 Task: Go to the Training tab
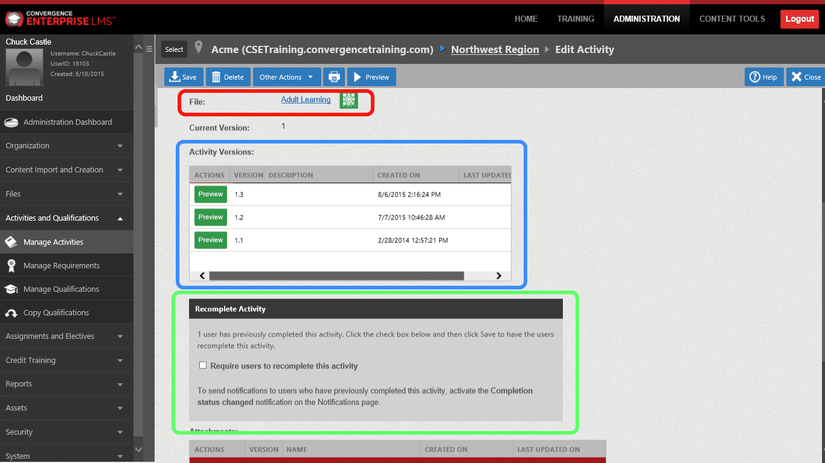pyautogui.click(x=575, y=19)
